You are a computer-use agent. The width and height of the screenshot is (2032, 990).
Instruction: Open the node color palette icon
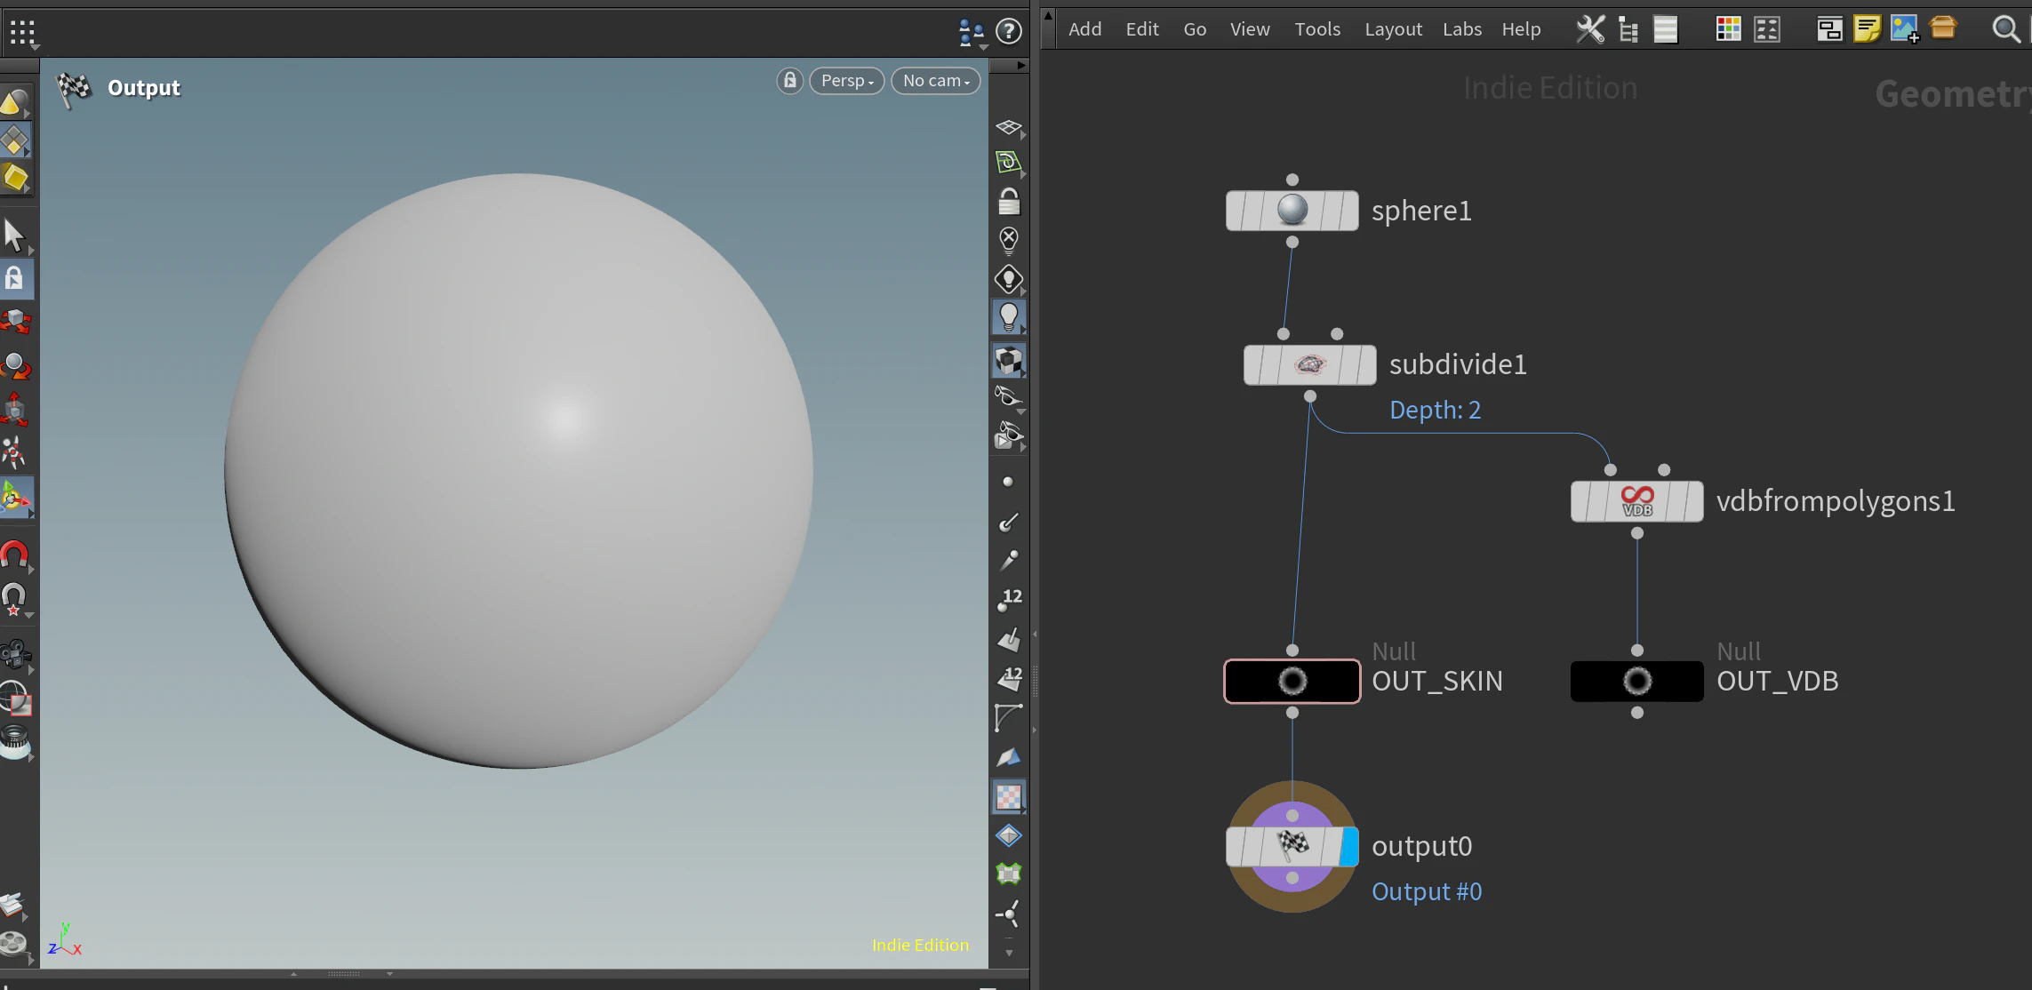[1728, 29]
